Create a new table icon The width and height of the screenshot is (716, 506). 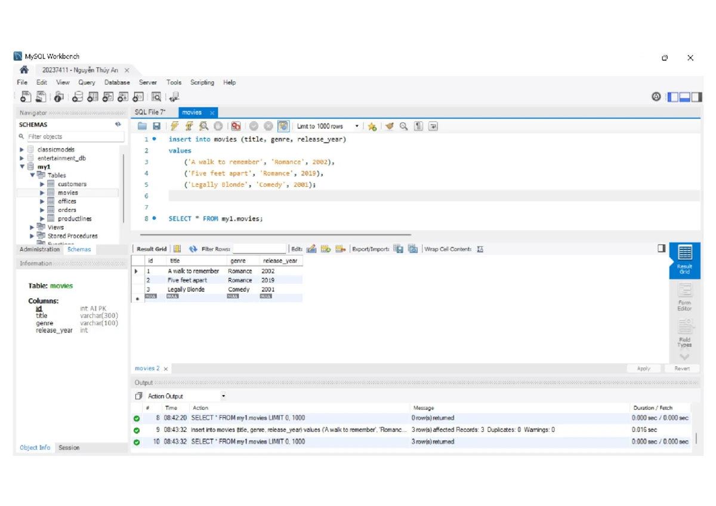(93, 97)
